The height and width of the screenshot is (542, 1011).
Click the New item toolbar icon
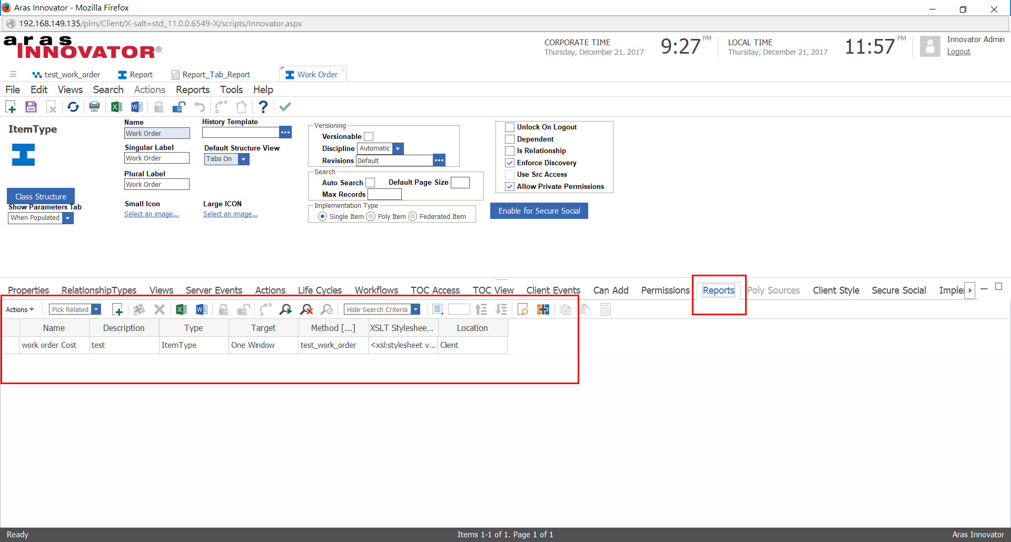(x=11, y=107)
